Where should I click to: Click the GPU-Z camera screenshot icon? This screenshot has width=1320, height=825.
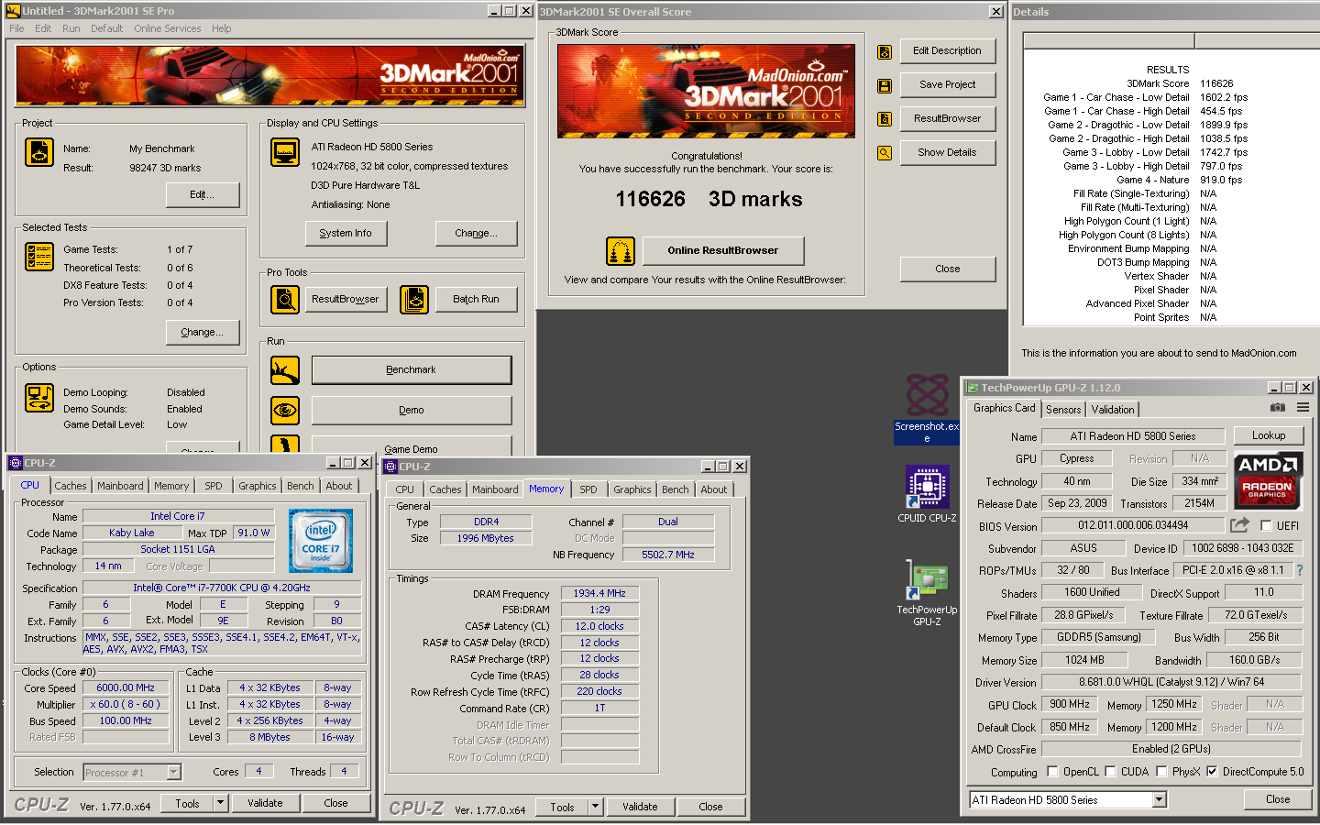tap(1278, 408)
